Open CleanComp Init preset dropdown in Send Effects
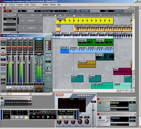Screen dimensions: 141x129 click(120, 121)
